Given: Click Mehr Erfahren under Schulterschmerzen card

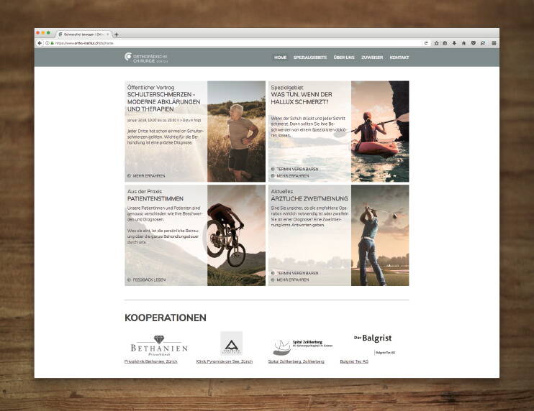Looking at the screenshot, I should 149,176.
